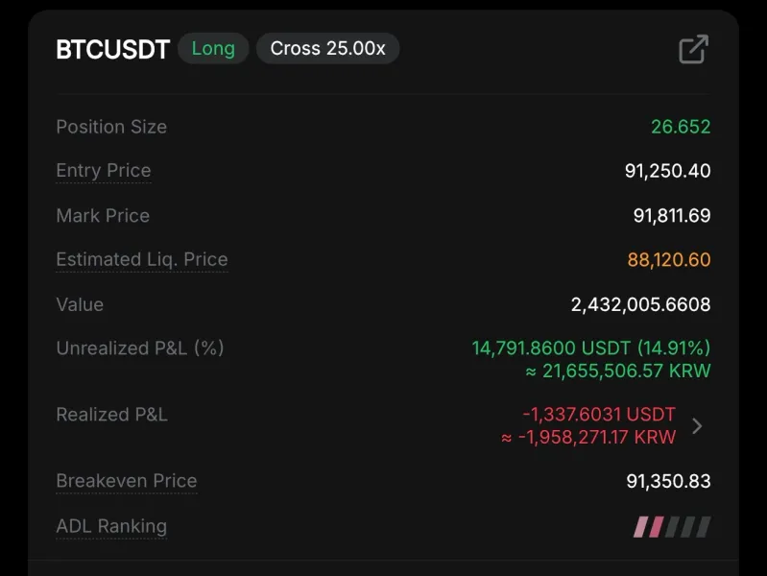Open the share position icon
The width and height of the screenshot is (767, 576).
click(x=693, y=49)
